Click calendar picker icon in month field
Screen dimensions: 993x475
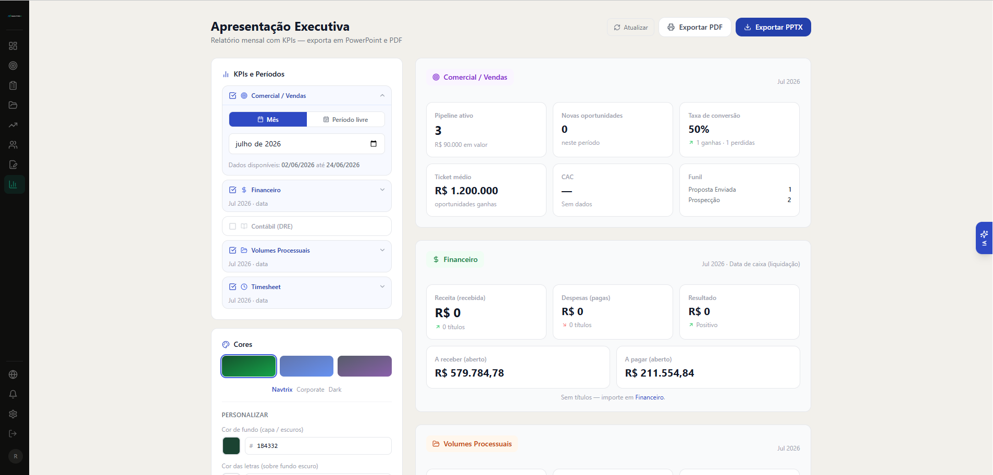pyautogui.click(x=374, y=144)
